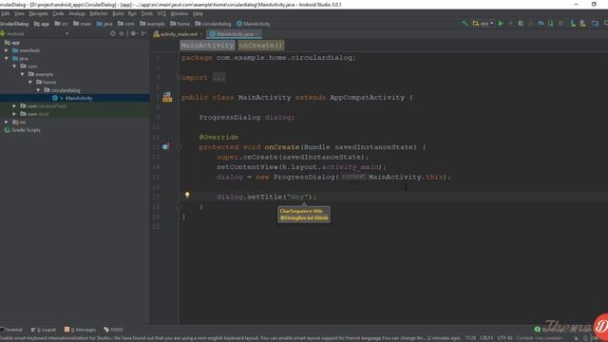Click app in the navigation bar

(42, 24)
